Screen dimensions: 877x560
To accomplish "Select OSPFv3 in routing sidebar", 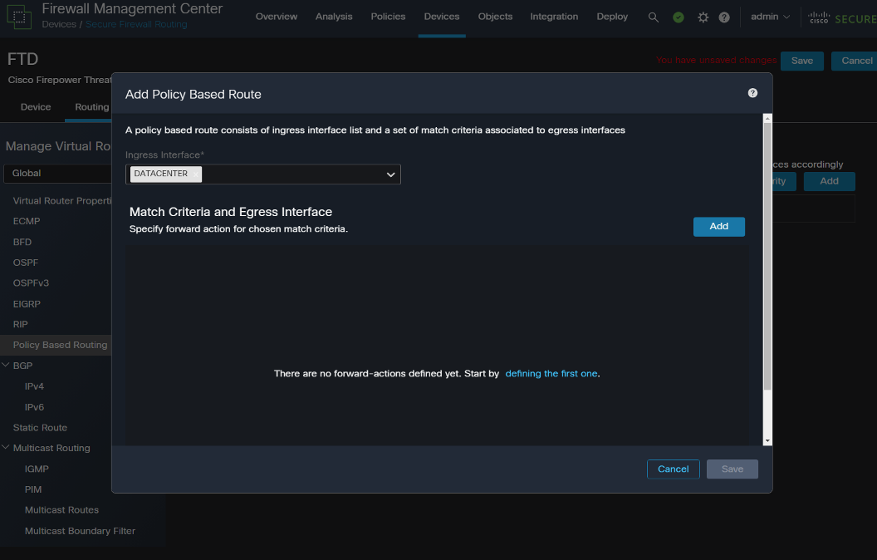I will pyautogui.click(x=31, y=283).
